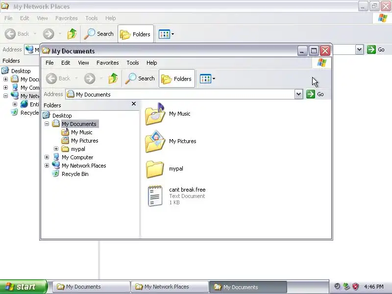Click Go button in My Network Places window
This screenshot has width=392, height=294.
[376, 49]
